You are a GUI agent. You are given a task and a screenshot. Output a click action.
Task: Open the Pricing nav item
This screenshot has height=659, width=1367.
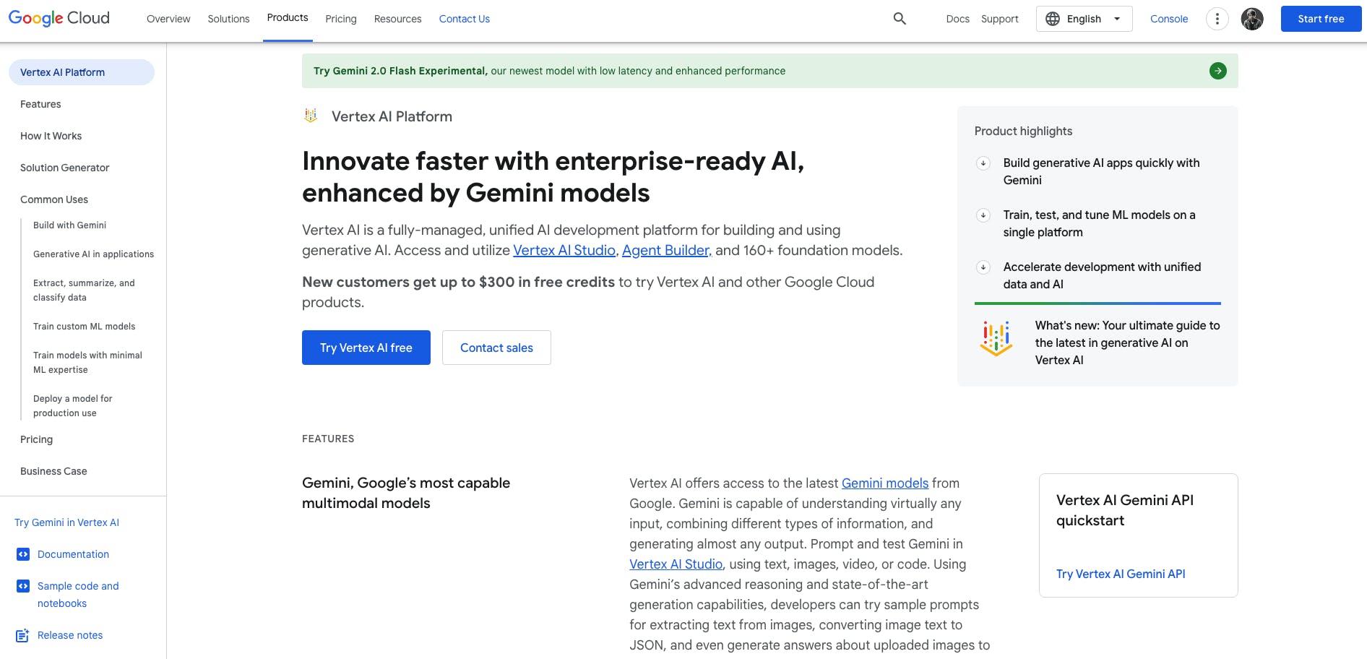[x=341, y=19]
